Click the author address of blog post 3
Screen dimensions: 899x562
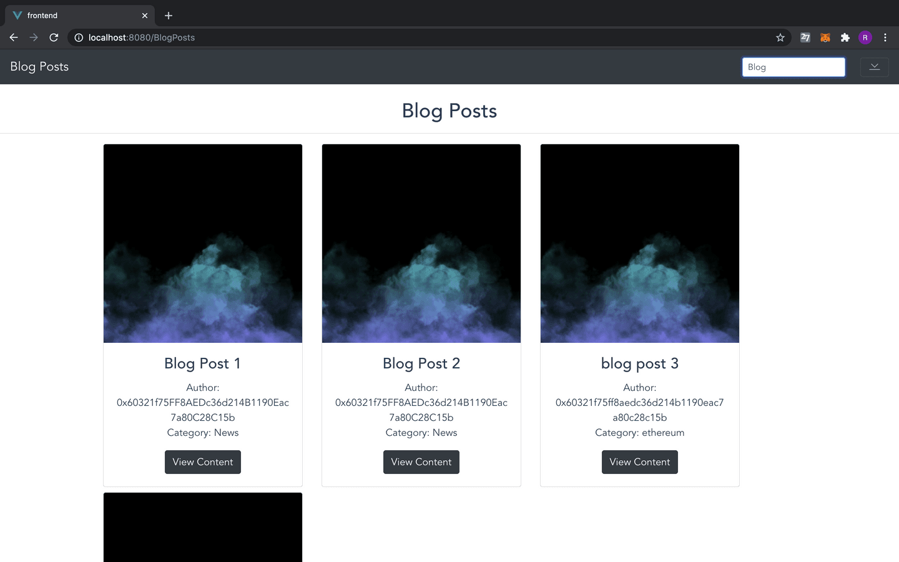[640, 410]
